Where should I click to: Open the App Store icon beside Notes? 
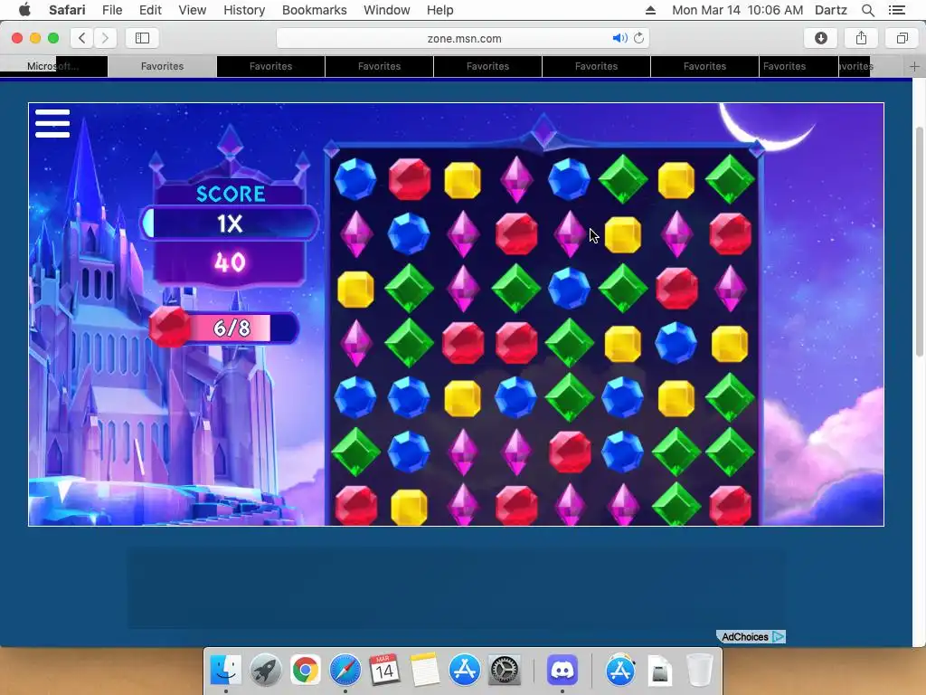[465, 670]
